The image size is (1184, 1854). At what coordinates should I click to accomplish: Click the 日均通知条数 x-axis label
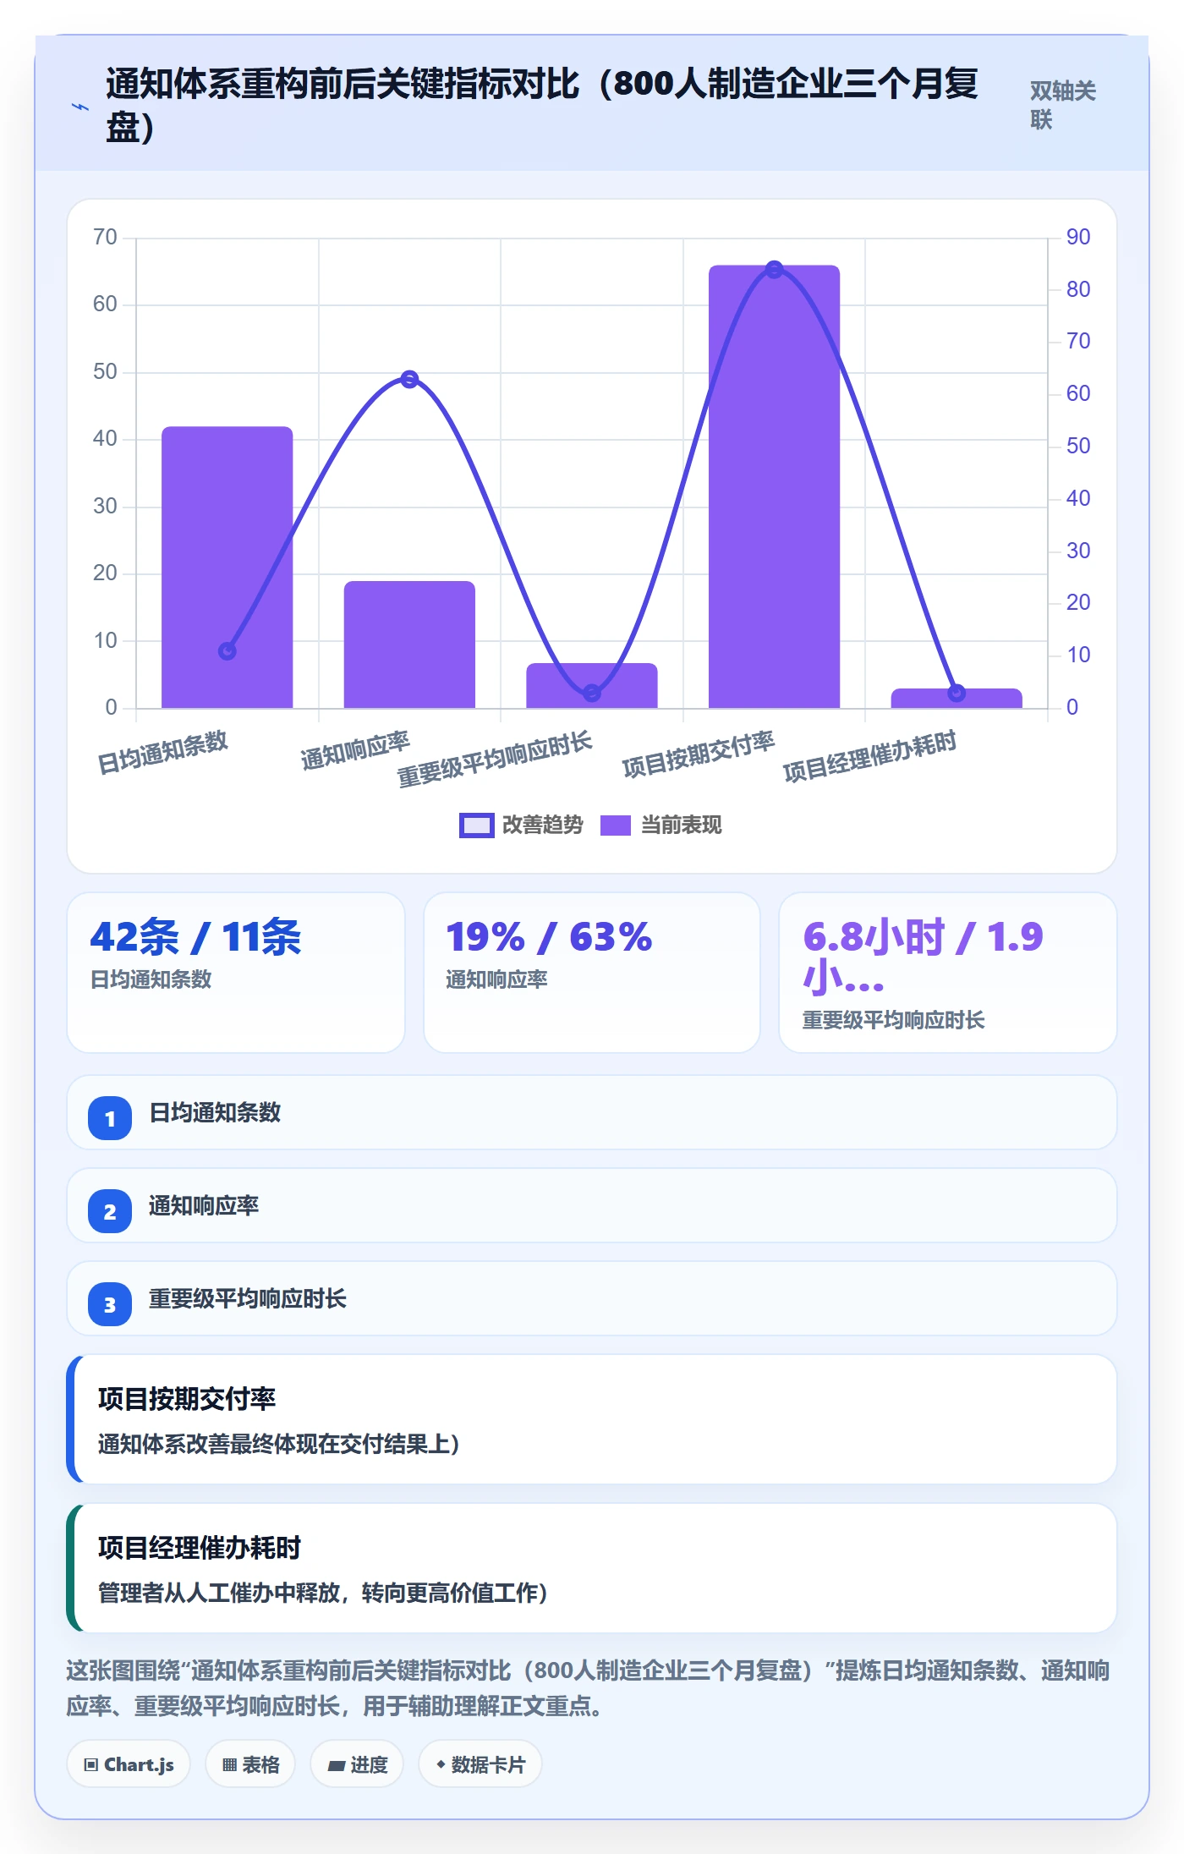pyautogui.click(x=163, y=753)
